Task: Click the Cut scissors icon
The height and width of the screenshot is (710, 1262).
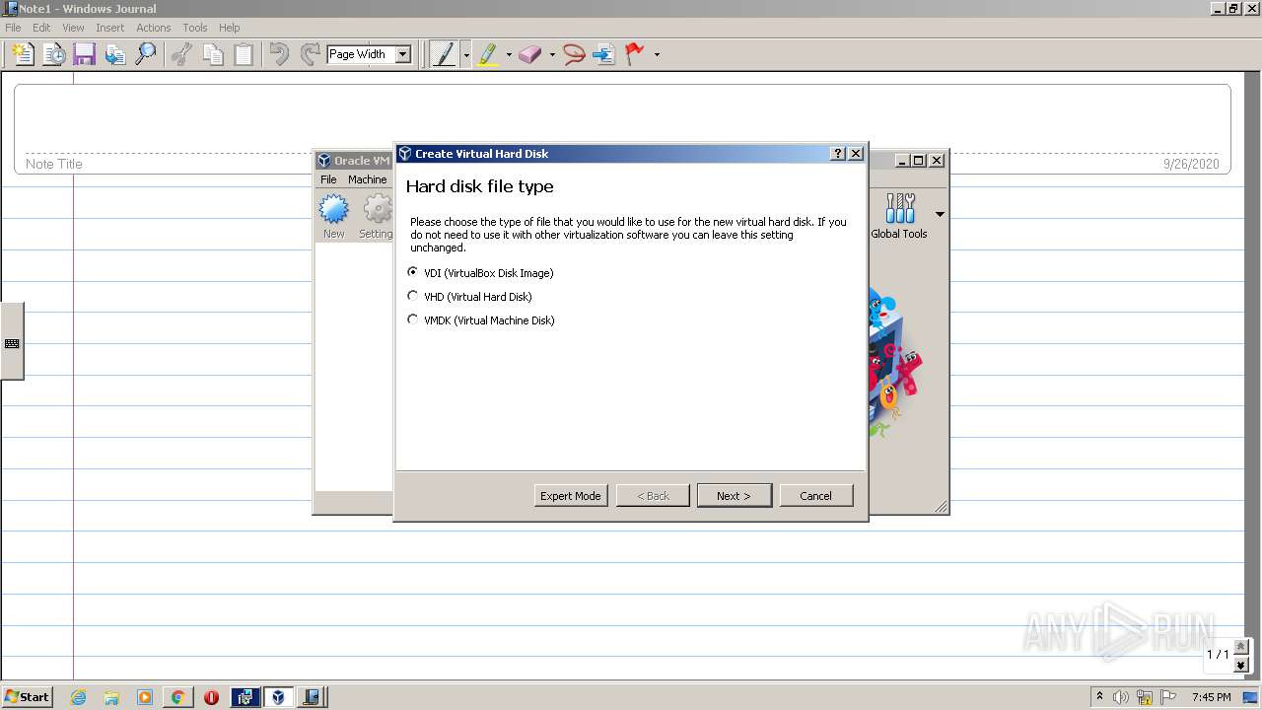Action: click(x=181, y=54)
